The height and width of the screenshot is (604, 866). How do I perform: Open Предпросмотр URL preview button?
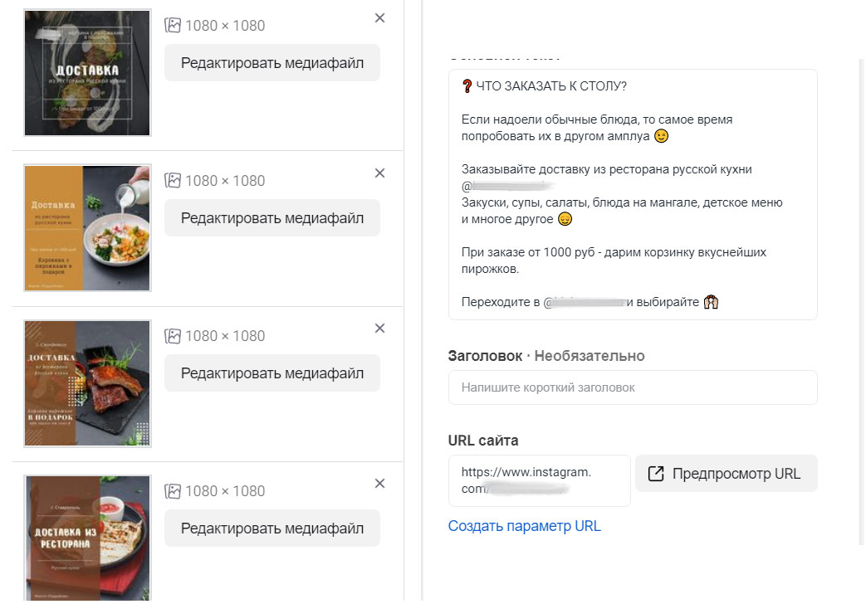[x=726, y=474]
